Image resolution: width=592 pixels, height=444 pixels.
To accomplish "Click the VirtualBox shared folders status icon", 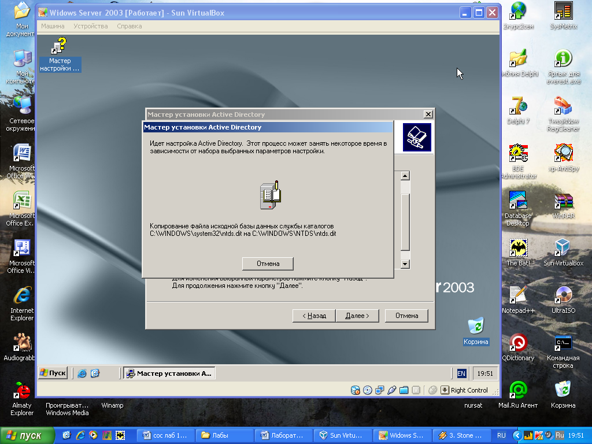I will pyautogui.click(x=404, y=390).
